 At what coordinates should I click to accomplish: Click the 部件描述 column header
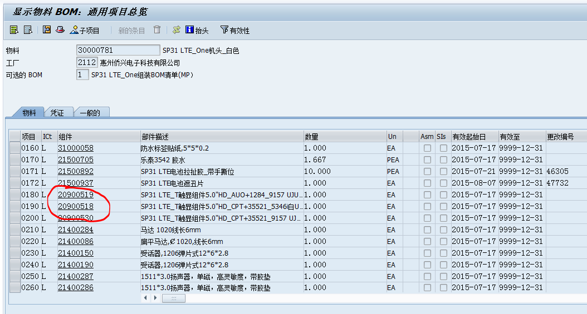(x=222, y=136)
